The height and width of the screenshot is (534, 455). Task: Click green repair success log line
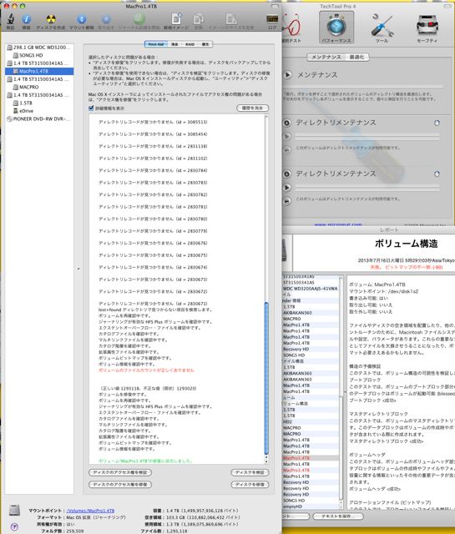pos(145,461)
